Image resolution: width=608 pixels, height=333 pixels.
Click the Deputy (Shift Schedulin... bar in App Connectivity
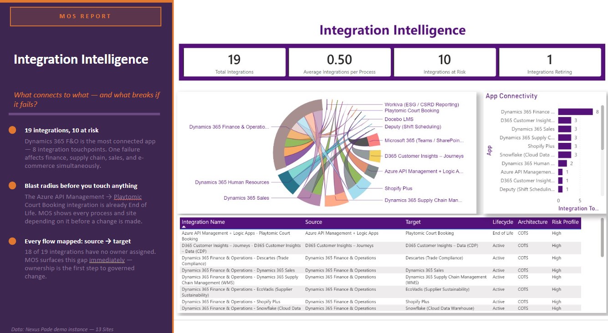point(560,189)
